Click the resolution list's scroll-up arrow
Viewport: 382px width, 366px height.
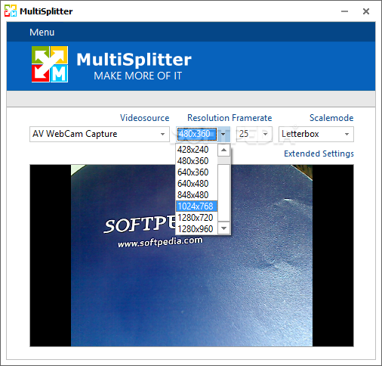pos(223,150)
